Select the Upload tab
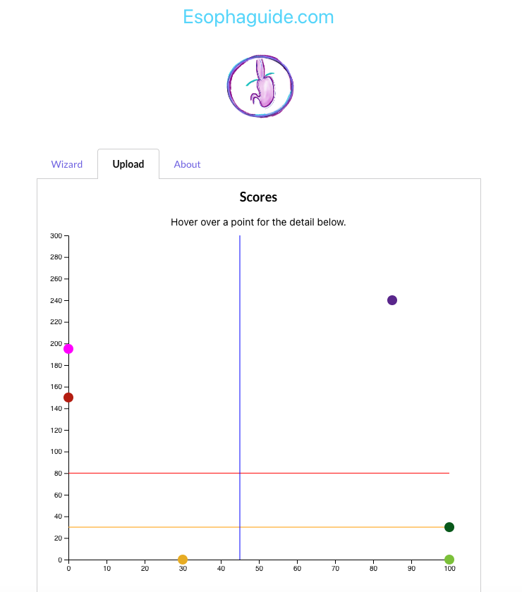The width and height of the screenshot is (522, 592). coord(128,164)
